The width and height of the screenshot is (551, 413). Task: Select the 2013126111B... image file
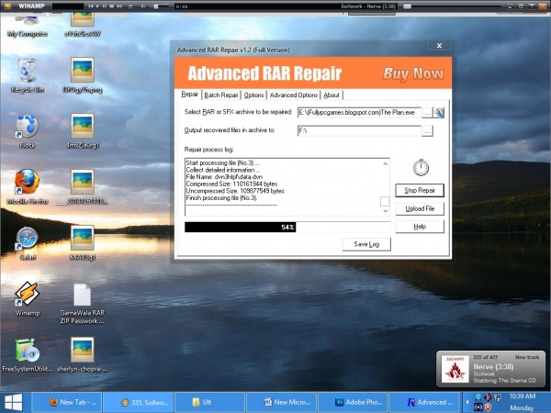click(83, 187)
